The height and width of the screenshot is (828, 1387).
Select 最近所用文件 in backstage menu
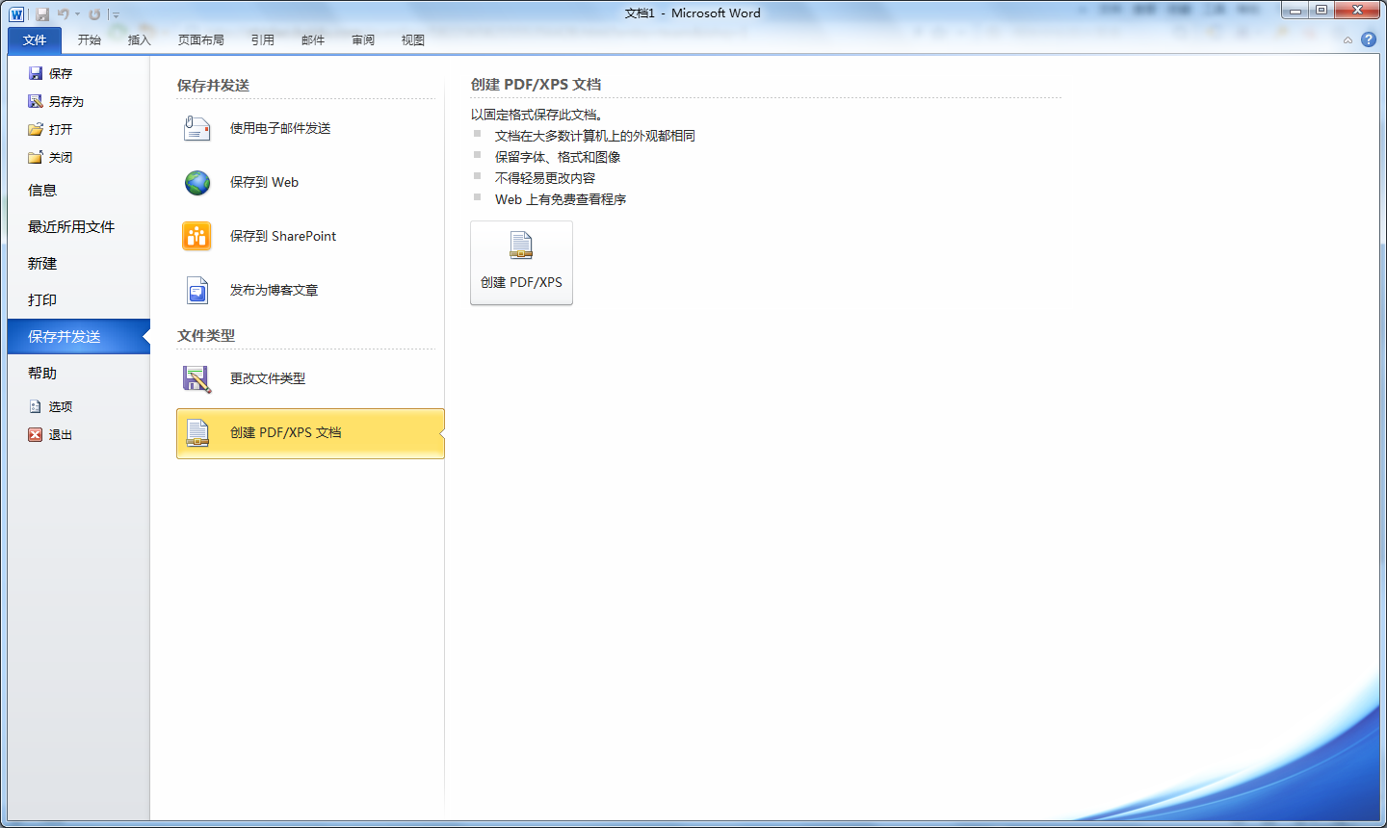point(79,226)
